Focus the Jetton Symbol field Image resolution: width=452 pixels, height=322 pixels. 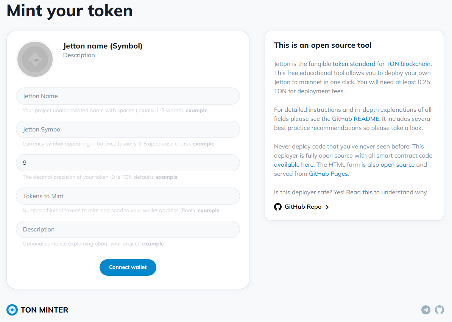(128, 130)
